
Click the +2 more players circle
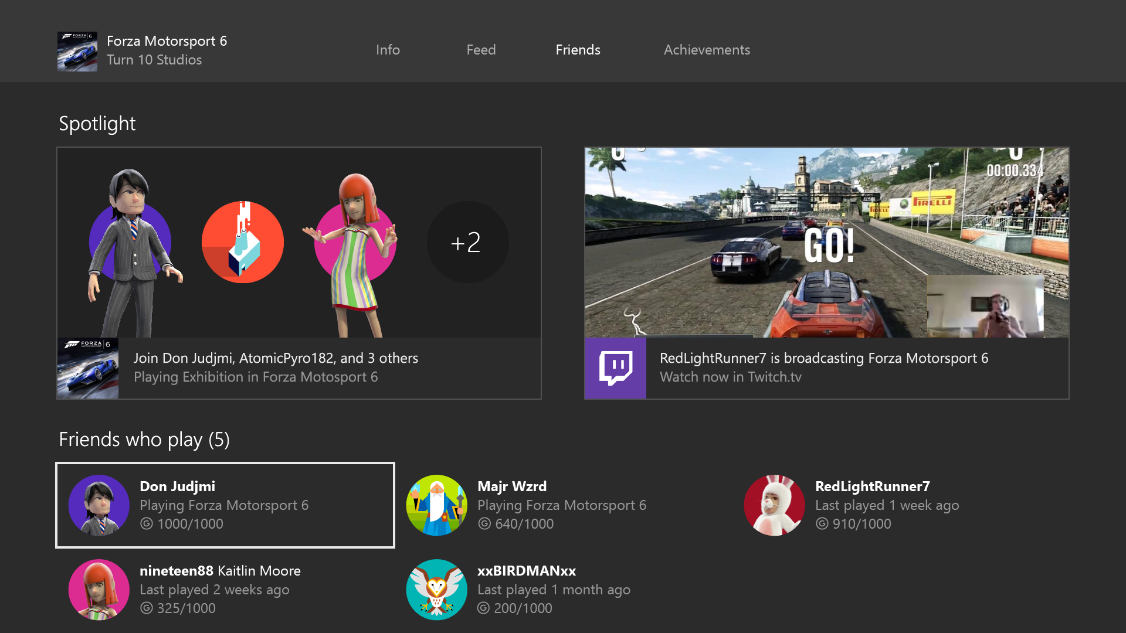(467, 242)
